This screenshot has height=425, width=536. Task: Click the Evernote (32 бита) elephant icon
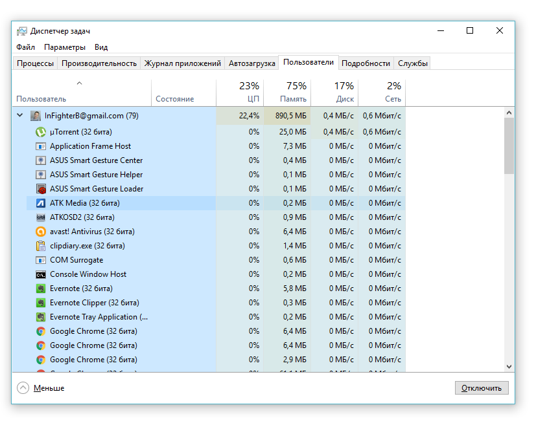[41, 289]
